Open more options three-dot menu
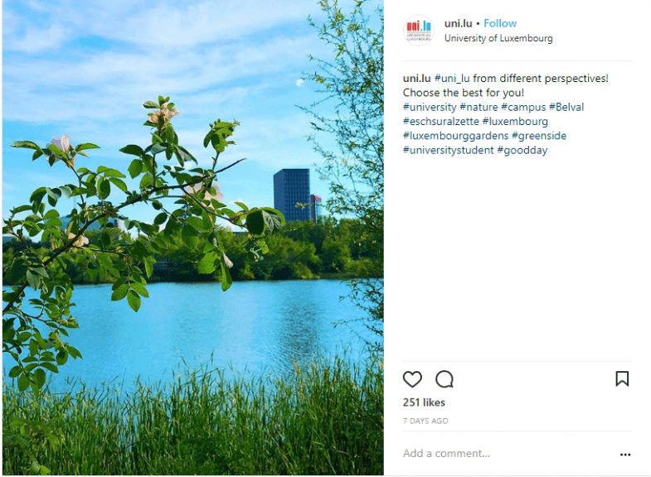This screenshot has width=651, height=477. [x=625, y=455]
